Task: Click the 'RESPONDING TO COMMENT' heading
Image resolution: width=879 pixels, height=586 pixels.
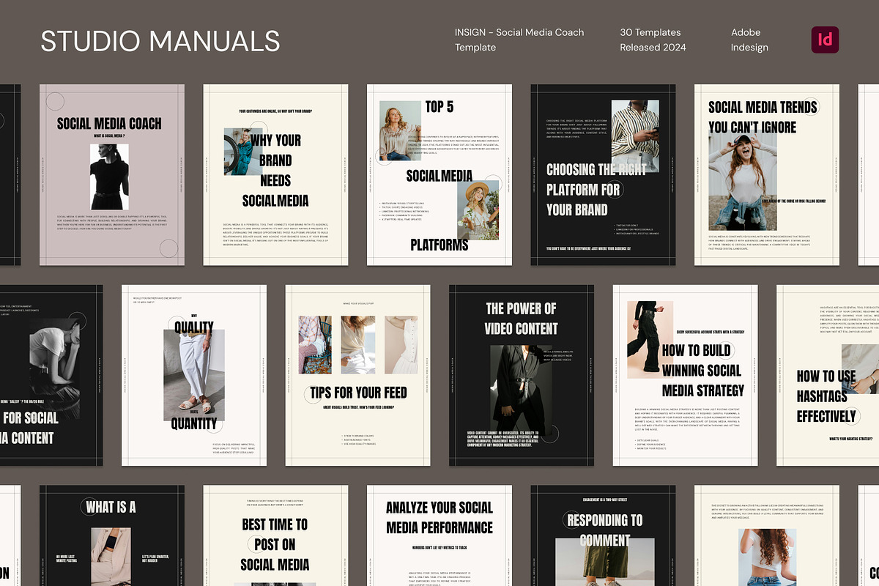Action: [x=605, y=530]
